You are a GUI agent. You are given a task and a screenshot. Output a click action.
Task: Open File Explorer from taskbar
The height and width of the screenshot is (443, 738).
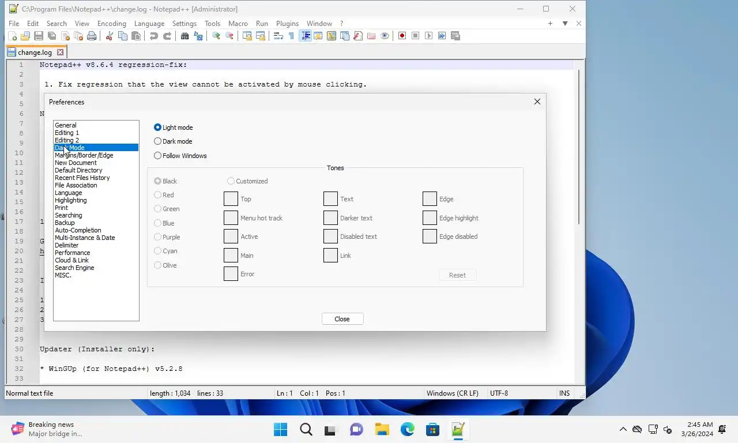(382, 430)
